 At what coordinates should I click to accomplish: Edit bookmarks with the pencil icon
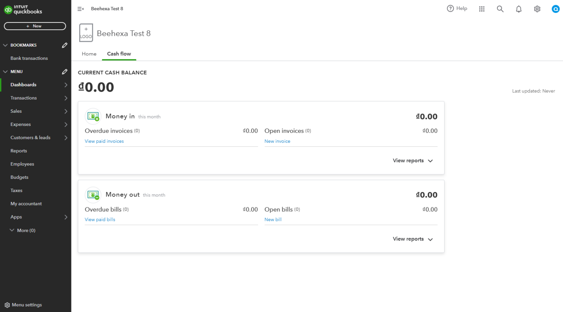pos(65,45)
